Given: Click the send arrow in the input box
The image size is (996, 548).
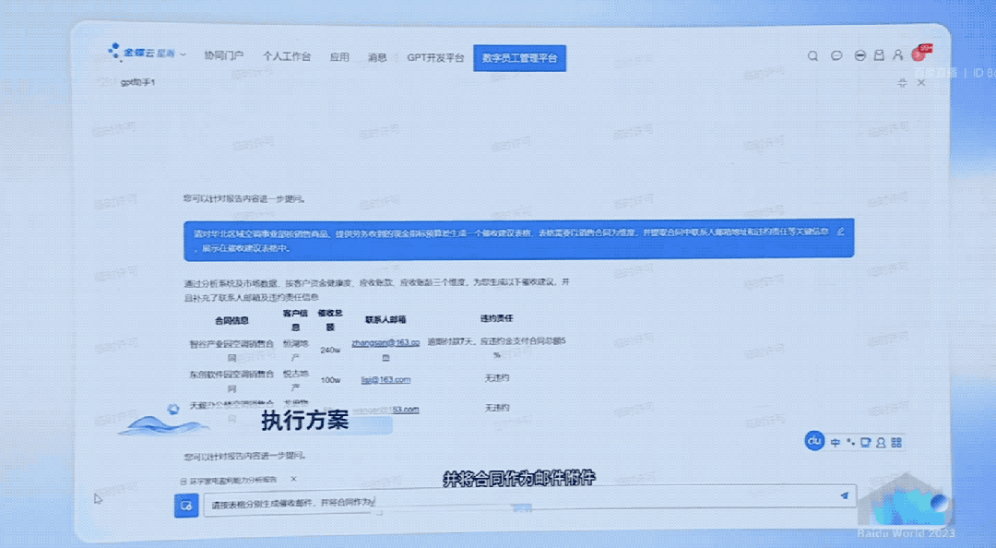Looking at the screenshot, I should [843, 495].
